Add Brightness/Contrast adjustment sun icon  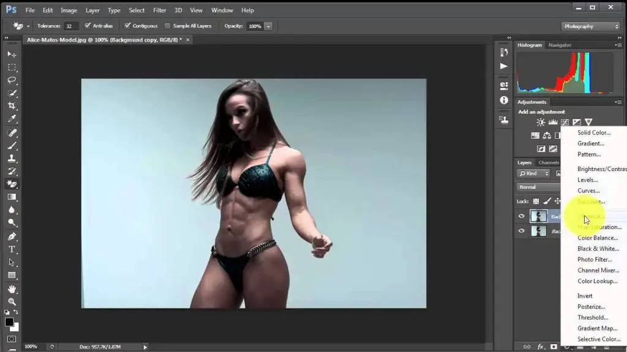(541, 122)
